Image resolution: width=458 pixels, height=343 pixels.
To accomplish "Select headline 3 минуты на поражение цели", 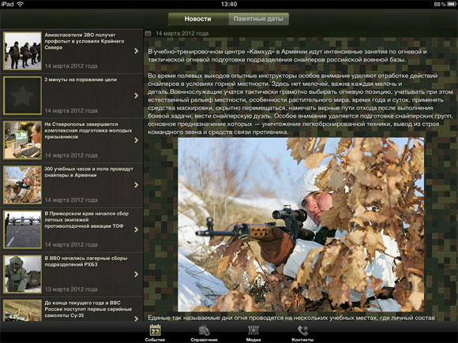I will 81,80.
